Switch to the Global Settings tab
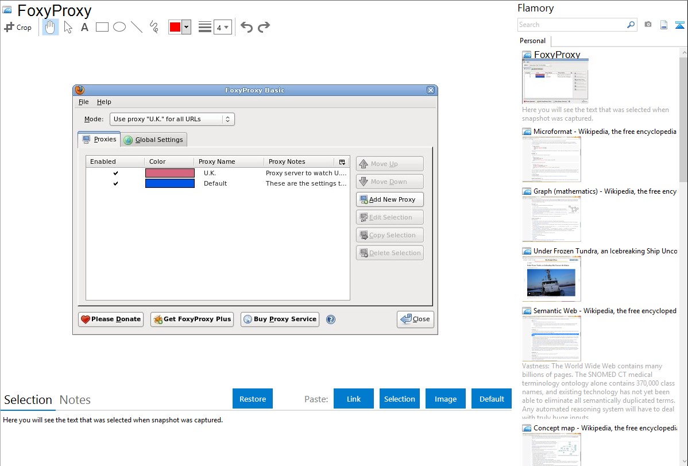The image size is (688, 466). 153,140
